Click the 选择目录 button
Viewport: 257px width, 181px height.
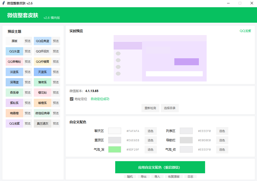coord(170,108)
